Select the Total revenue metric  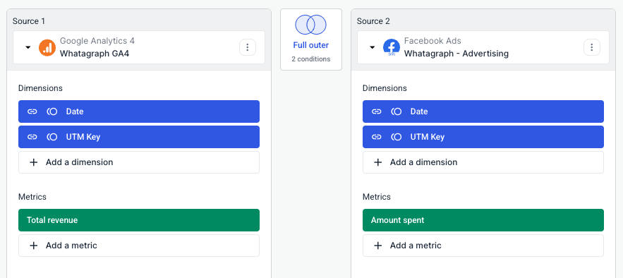click(x=139, y=220)
